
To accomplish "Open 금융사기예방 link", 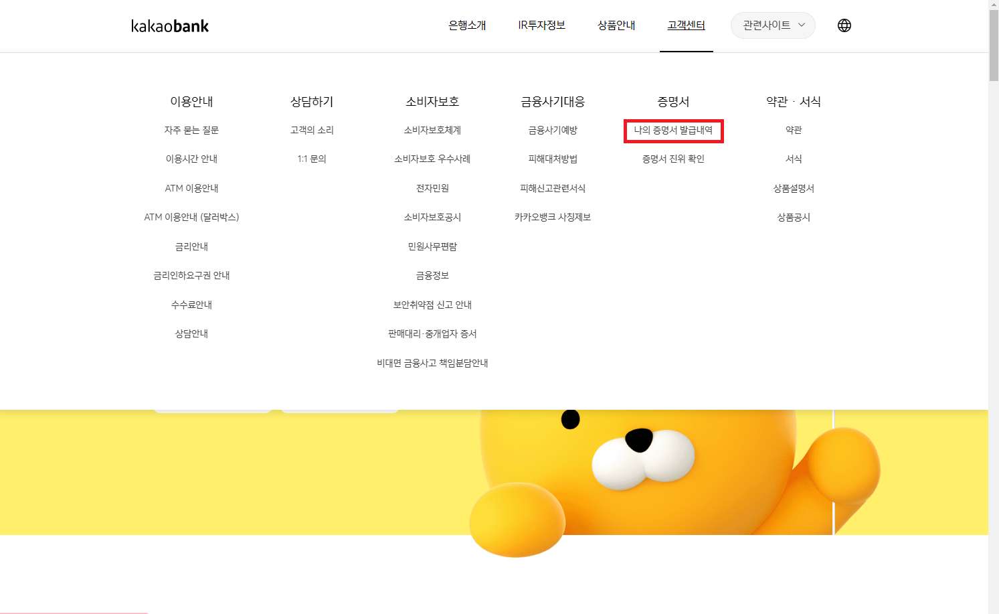I will pos(553,130).
